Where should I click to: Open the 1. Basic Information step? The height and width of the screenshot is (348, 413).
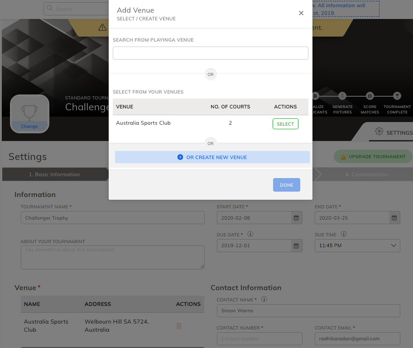54,174
